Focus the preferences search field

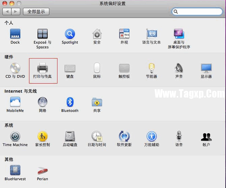pos(197,12)
